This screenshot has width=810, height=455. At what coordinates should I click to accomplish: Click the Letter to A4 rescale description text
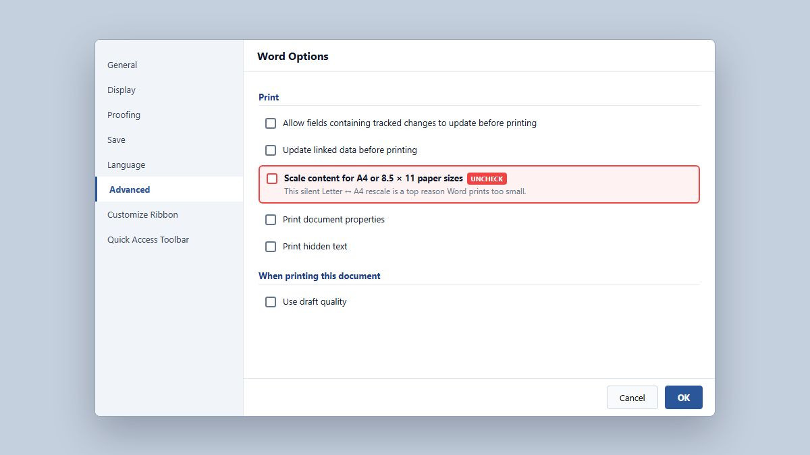(x=405, y=191)
